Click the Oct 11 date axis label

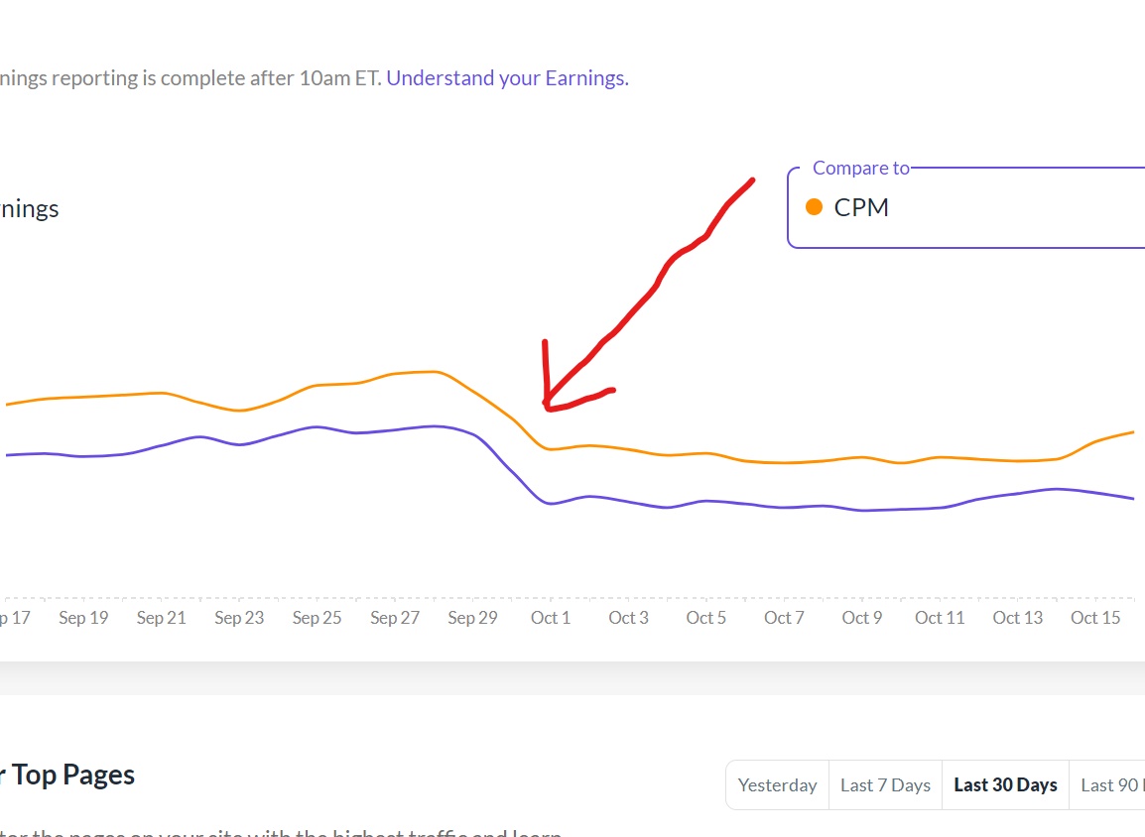[940, 618]
